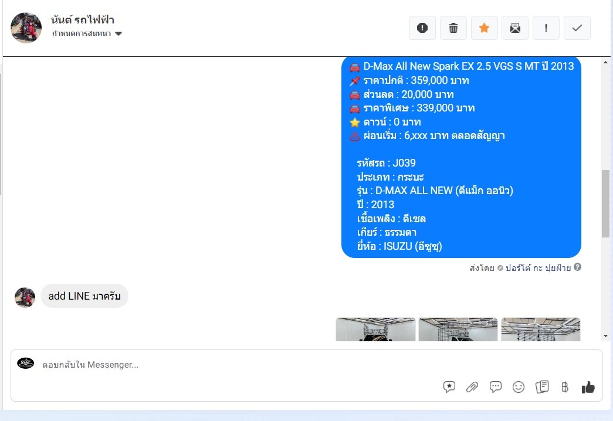Click the spam report exclamation circle icon
The width and height of the screenshot is (613, 421).
422,28
